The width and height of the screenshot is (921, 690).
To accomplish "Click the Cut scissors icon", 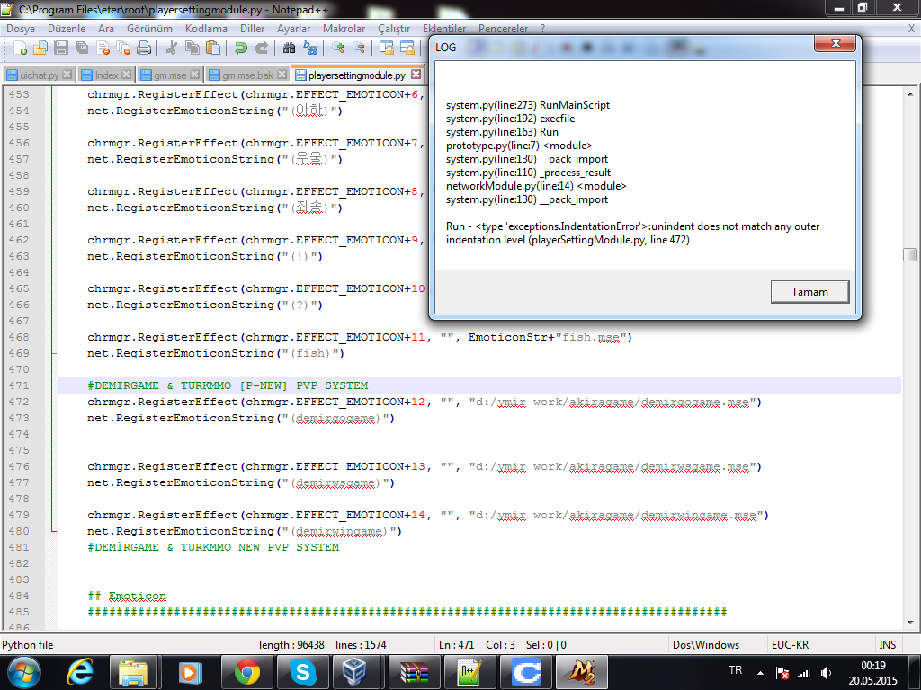I will tap(171, 49).
